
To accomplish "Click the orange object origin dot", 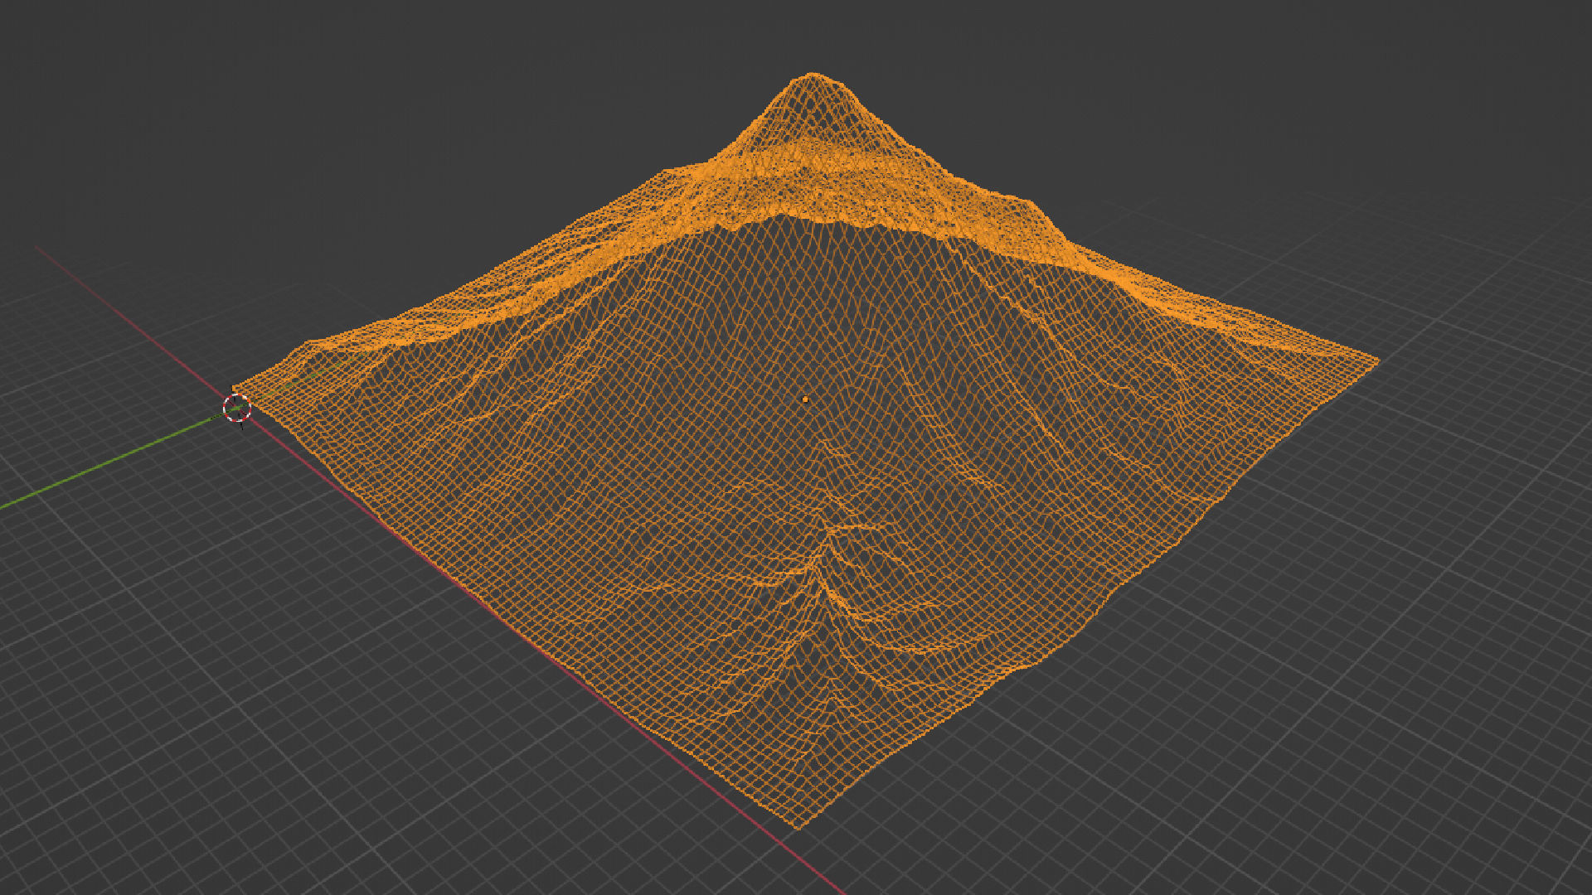I will 805,399.
